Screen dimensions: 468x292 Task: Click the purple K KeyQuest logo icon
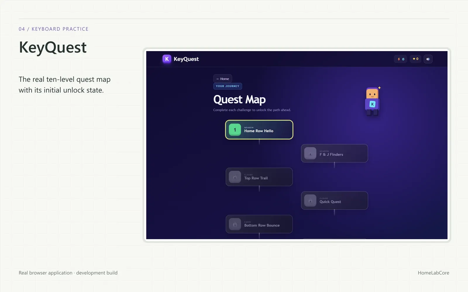pyautogui.click(x=167, y=59)
